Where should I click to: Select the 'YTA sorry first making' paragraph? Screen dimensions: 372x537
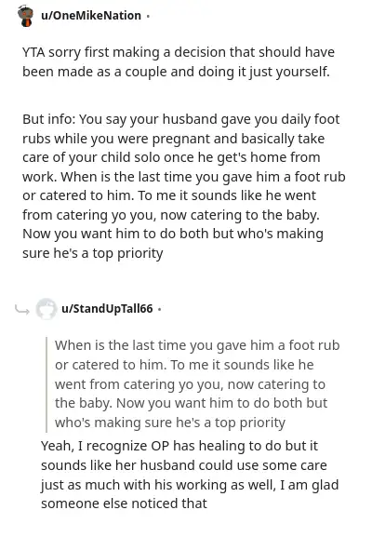(x=179, y=62)
